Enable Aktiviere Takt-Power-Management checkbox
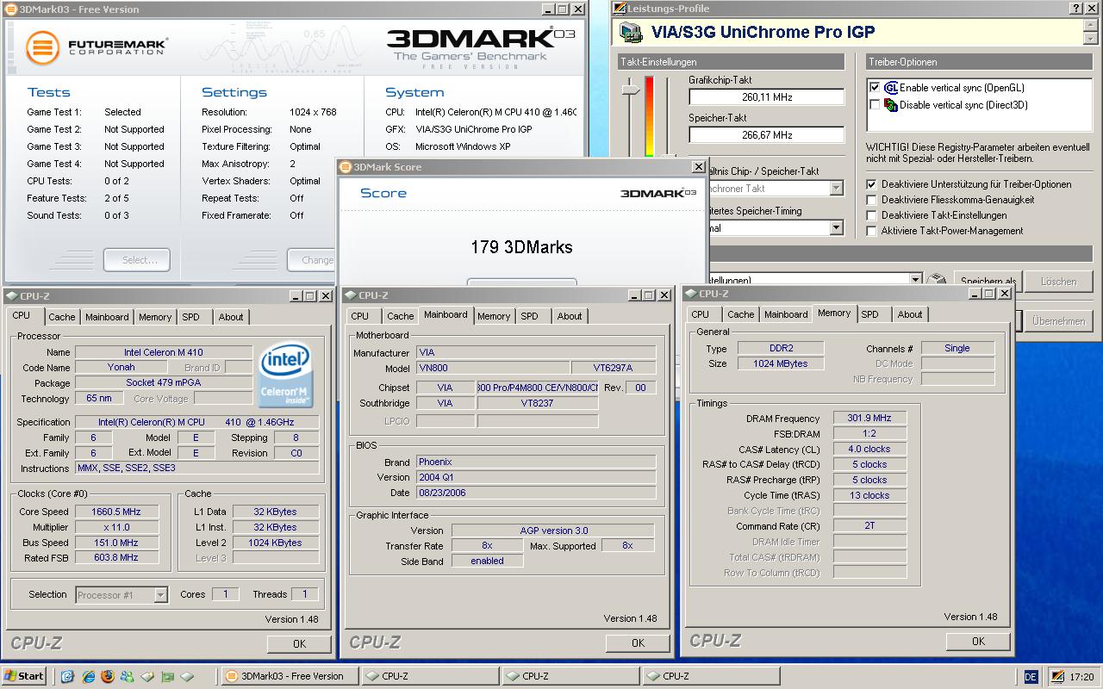1103x689 pixels. [872, 231]
